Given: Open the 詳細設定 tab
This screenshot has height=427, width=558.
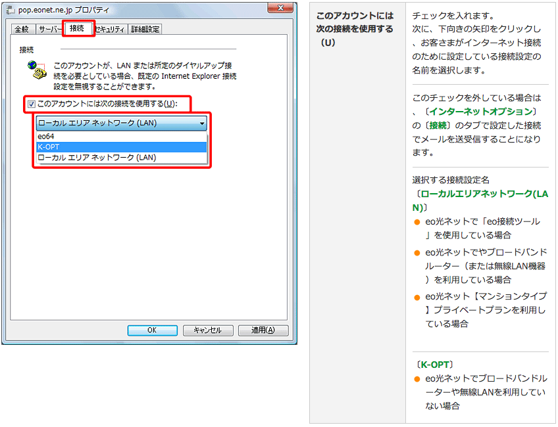Looking at the screenshot, I should 145,29.
